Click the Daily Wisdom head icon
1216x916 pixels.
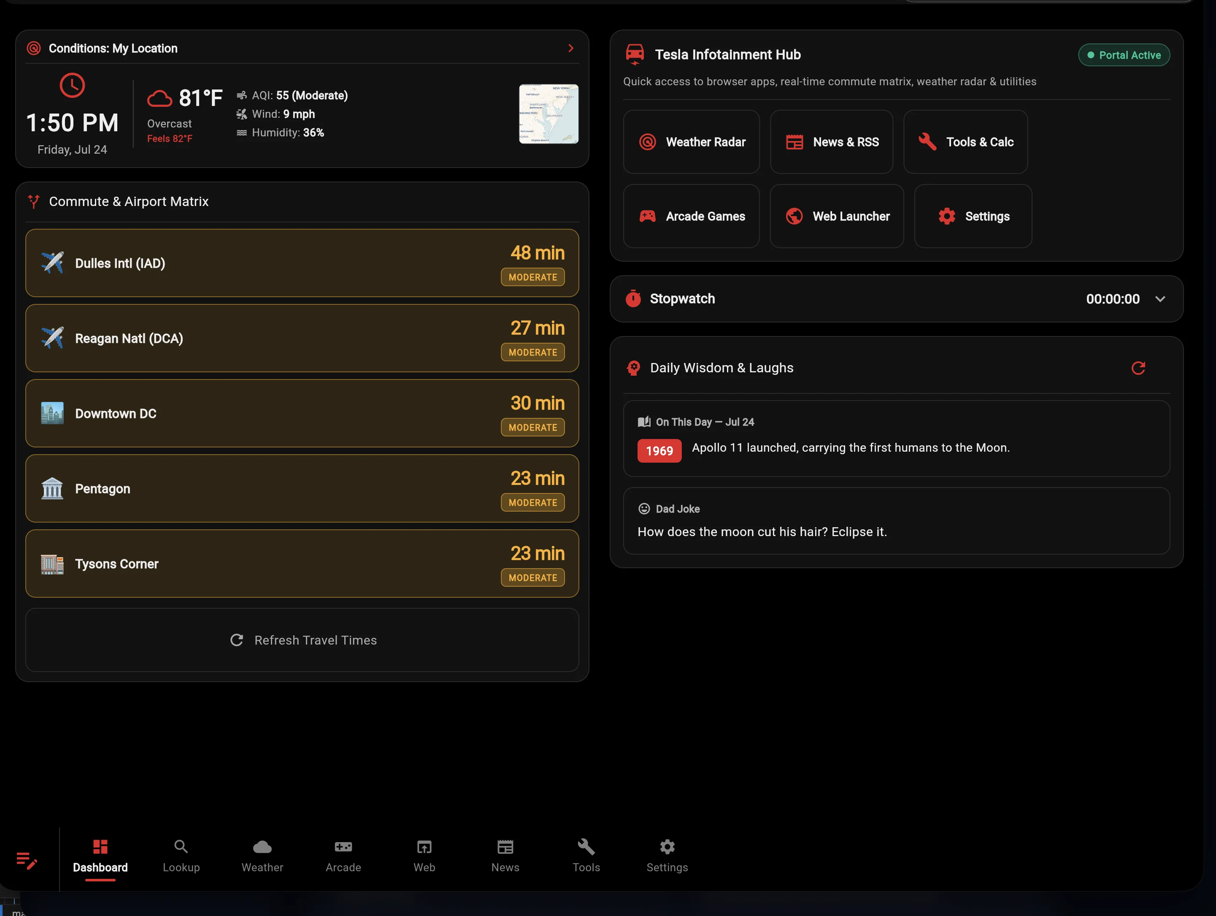(x=633, y=368)
